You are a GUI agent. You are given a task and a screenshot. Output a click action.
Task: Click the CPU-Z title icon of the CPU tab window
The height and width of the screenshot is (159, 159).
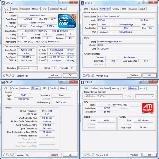(x=3, y=3)
